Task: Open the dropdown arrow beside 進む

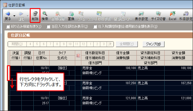Action: tap(28, 16)
